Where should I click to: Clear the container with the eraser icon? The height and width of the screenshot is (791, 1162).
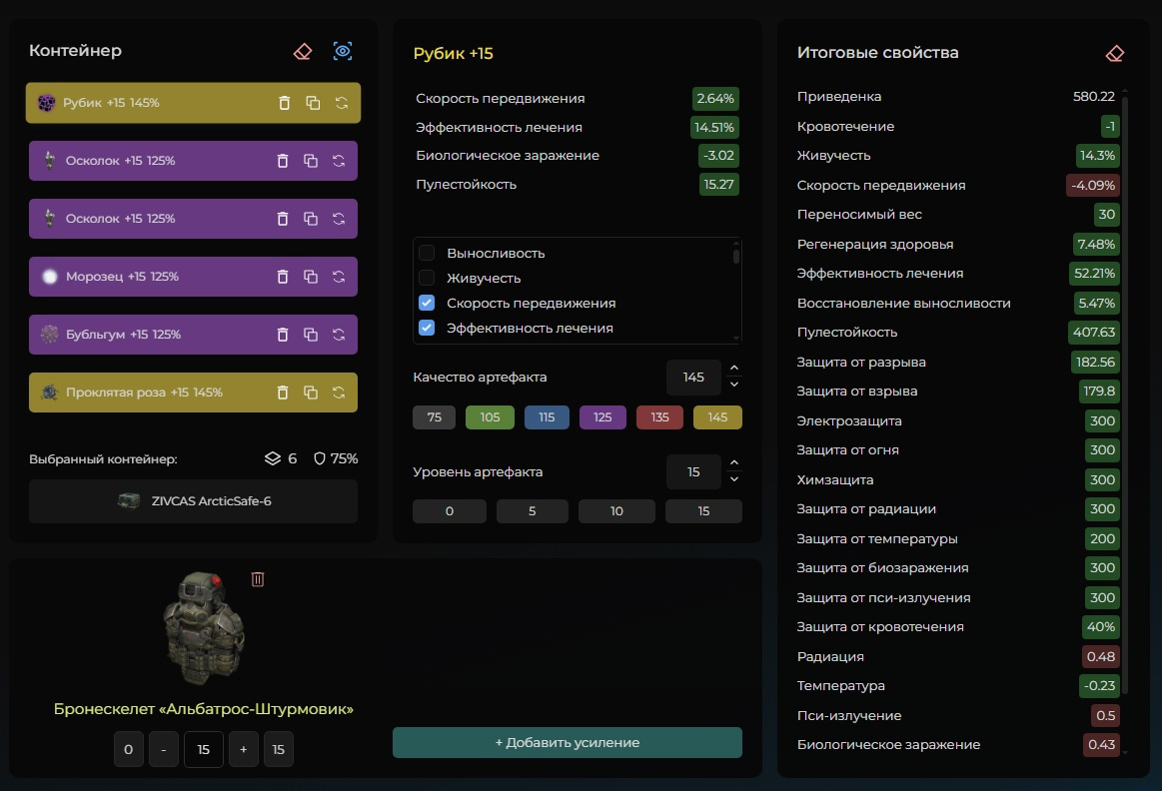(303, 51)
